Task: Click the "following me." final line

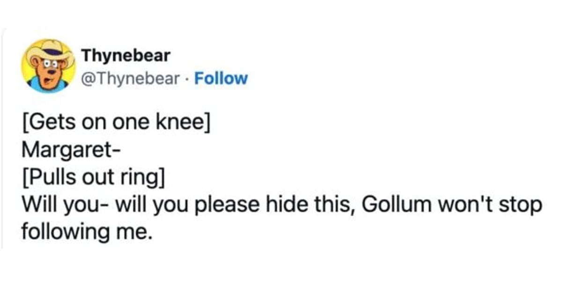Action: pos(87,231)
